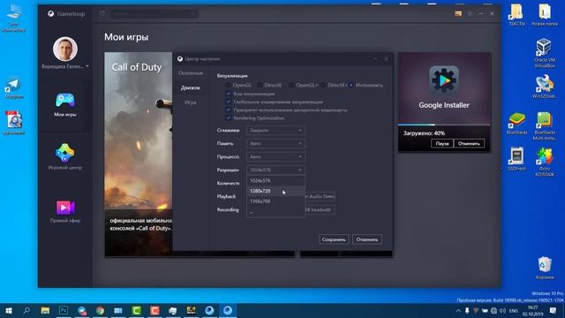Open the Windows Start menu
Viewport: 565px width, 318px height.
(9, 310)
